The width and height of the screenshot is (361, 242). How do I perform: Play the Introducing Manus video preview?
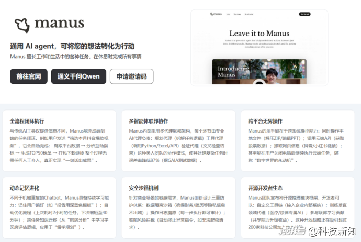[259, 83]
